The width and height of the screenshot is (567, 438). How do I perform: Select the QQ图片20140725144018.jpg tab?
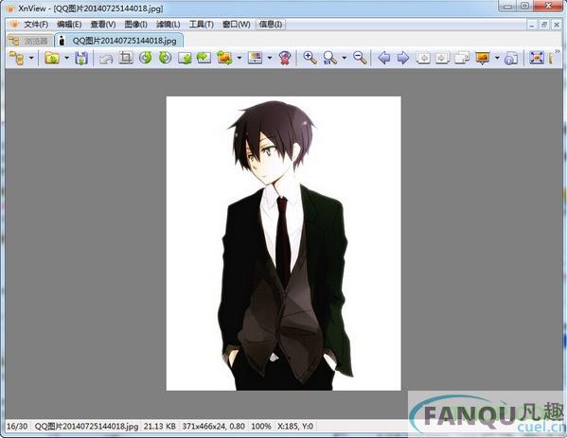pos(119,41)
